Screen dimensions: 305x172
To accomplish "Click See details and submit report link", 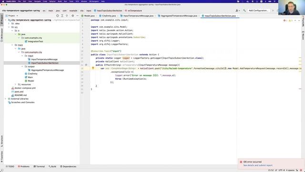I will point(258,165).
